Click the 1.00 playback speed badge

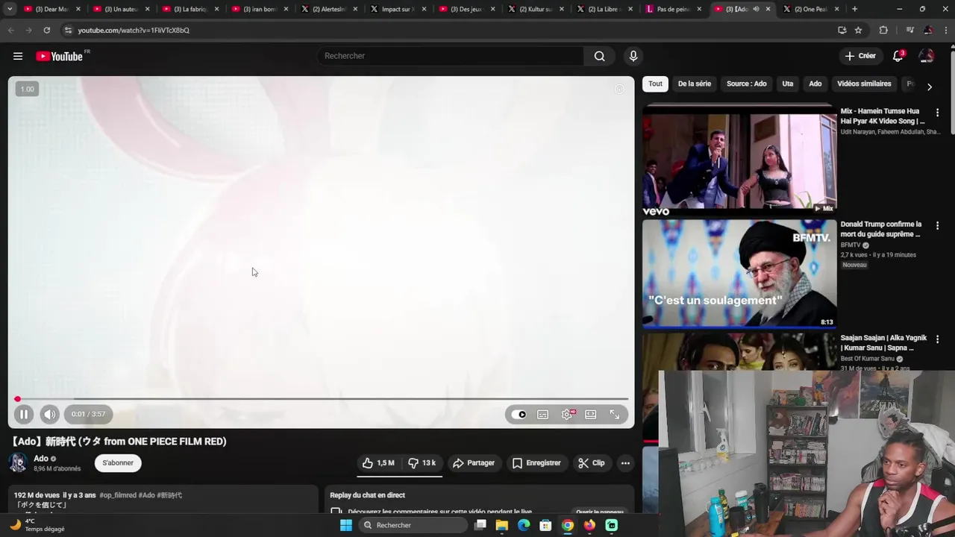[x=27, y=89]
